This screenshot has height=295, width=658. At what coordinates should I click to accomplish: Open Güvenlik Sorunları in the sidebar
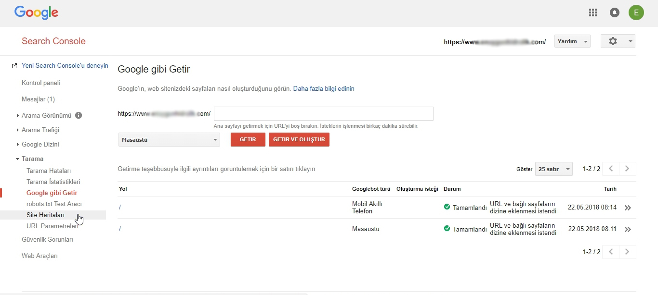coord(47,239)
